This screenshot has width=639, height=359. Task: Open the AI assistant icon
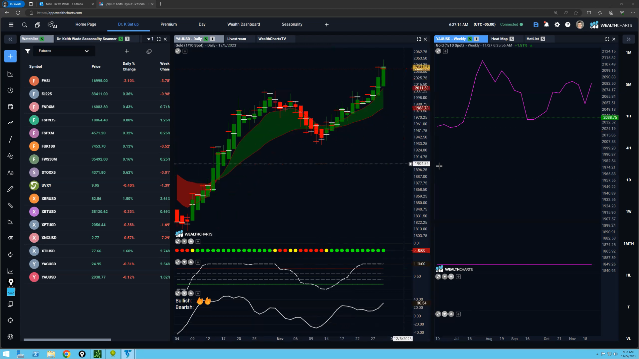[52, 25]
